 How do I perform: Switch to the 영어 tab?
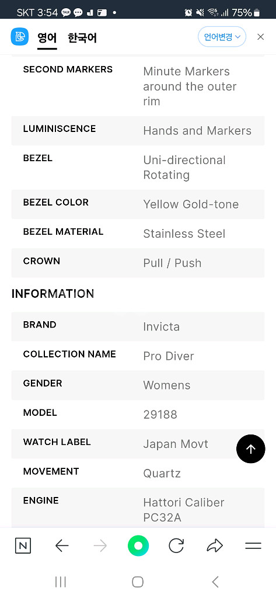click(47, 38)
